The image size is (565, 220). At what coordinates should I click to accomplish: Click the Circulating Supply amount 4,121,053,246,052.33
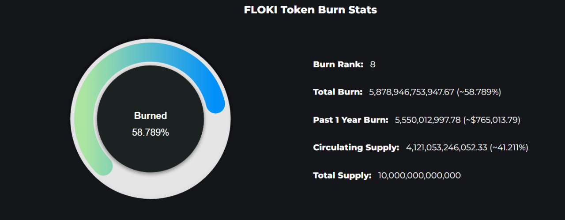click(446, 148)
